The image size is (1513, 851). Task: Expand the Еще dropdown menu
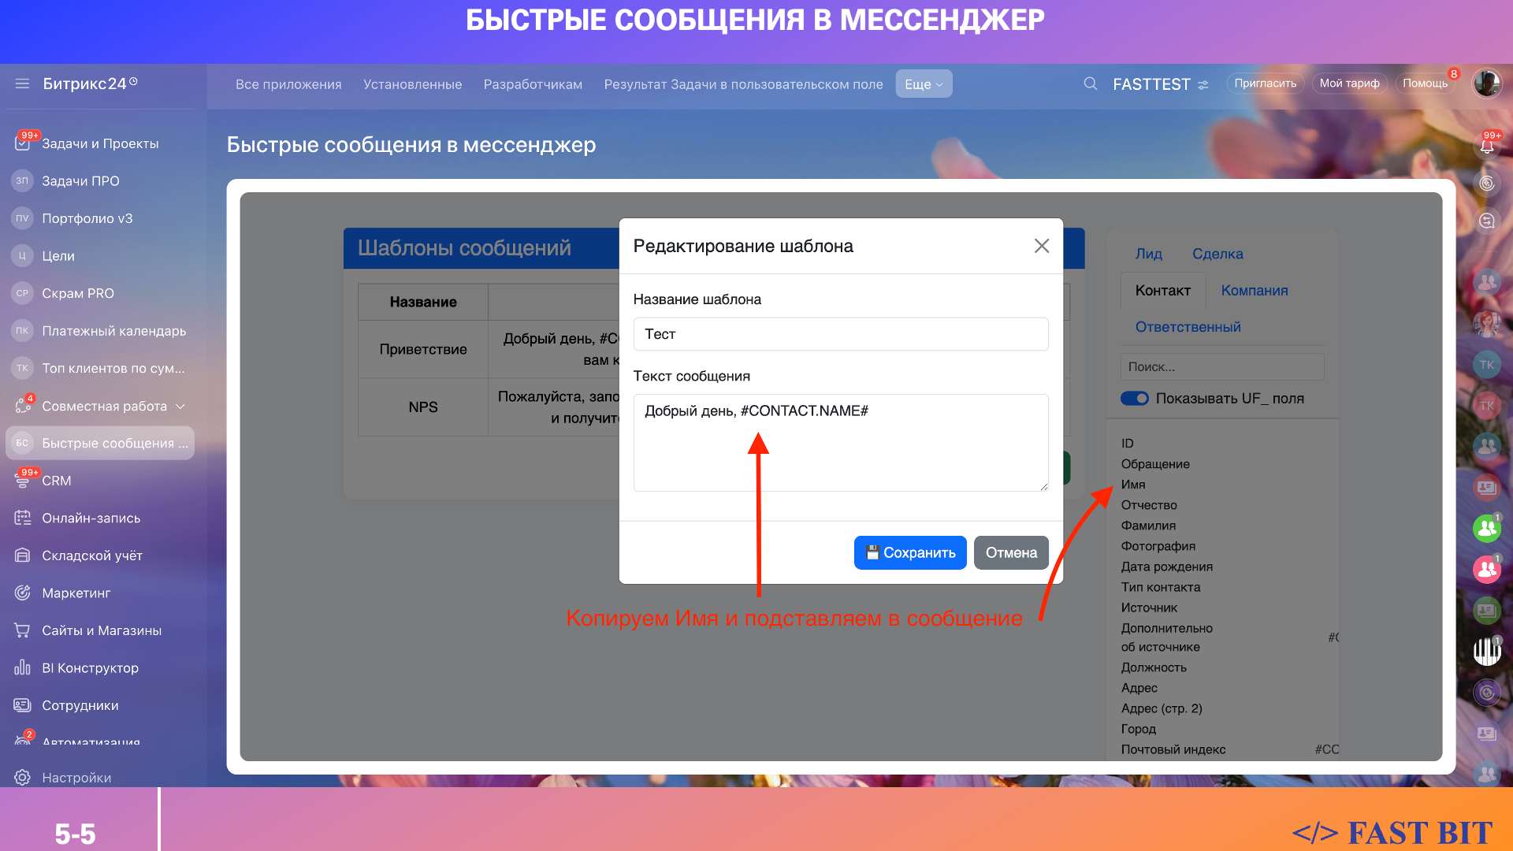(924, 84)
